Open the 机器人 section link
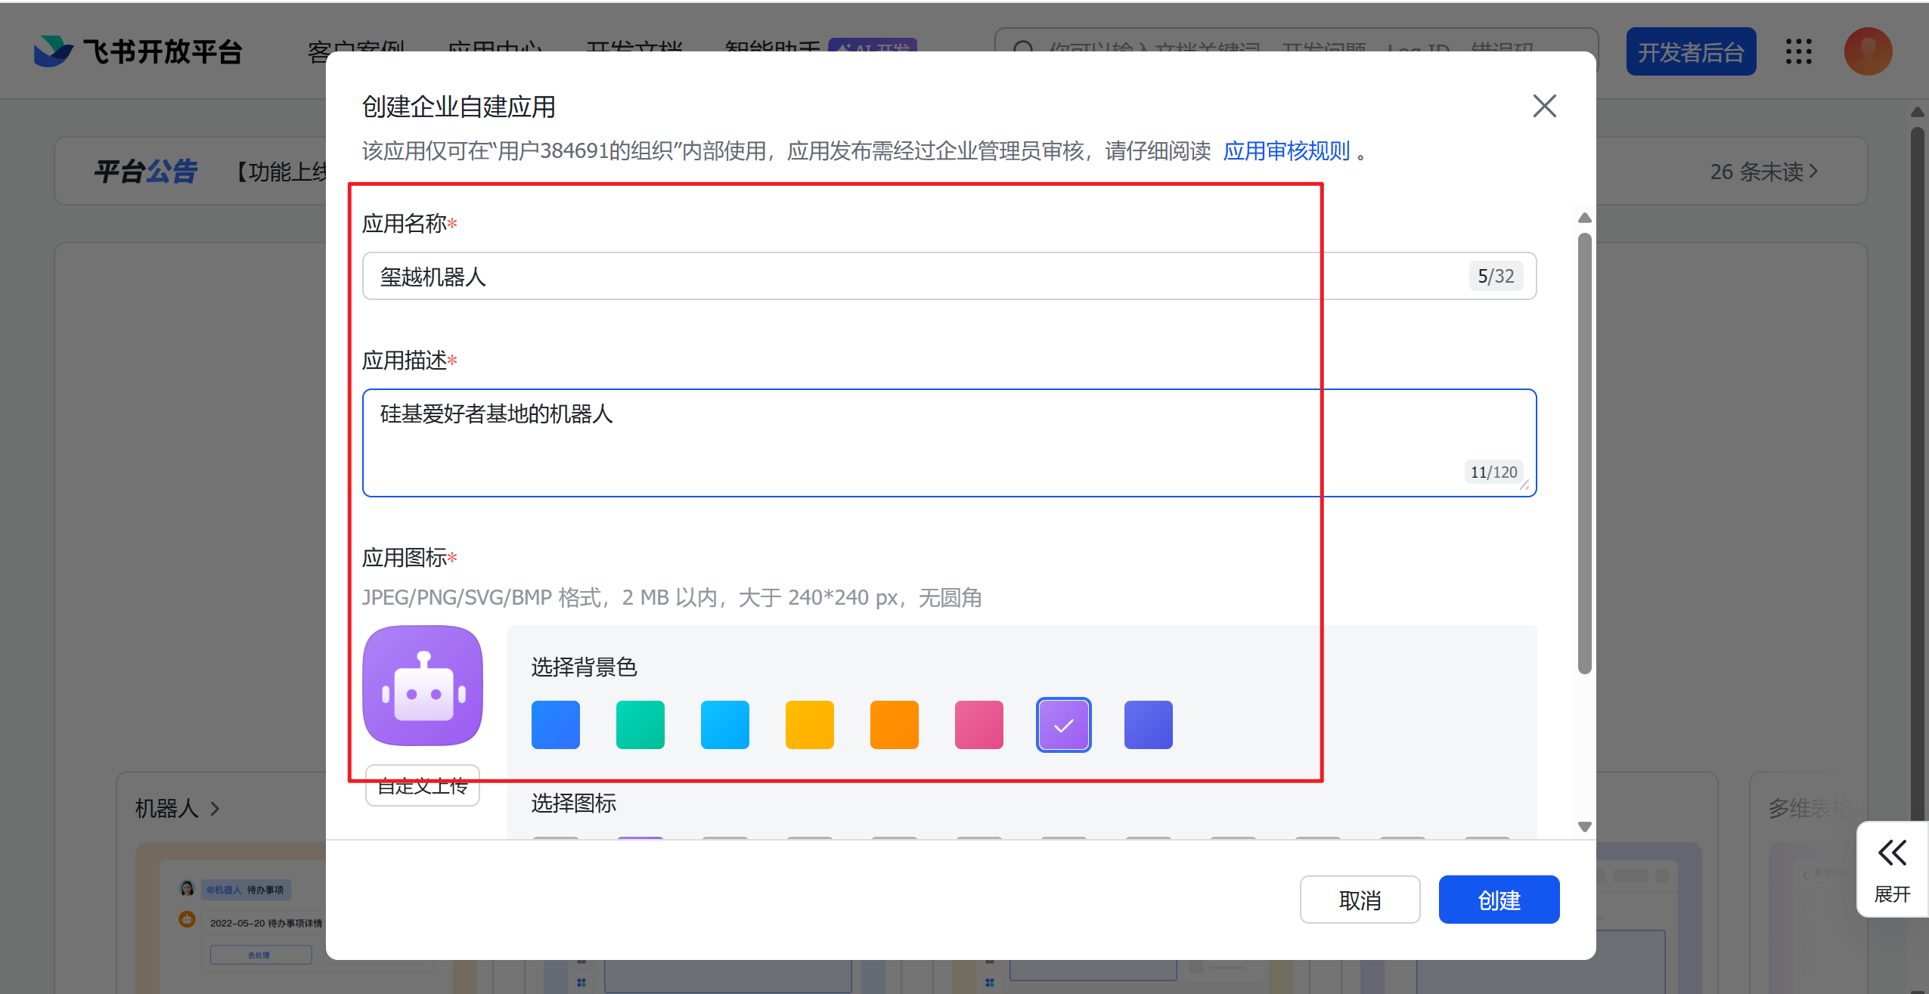The width and height of the screenshot is (1929, 994). [177, 809]
